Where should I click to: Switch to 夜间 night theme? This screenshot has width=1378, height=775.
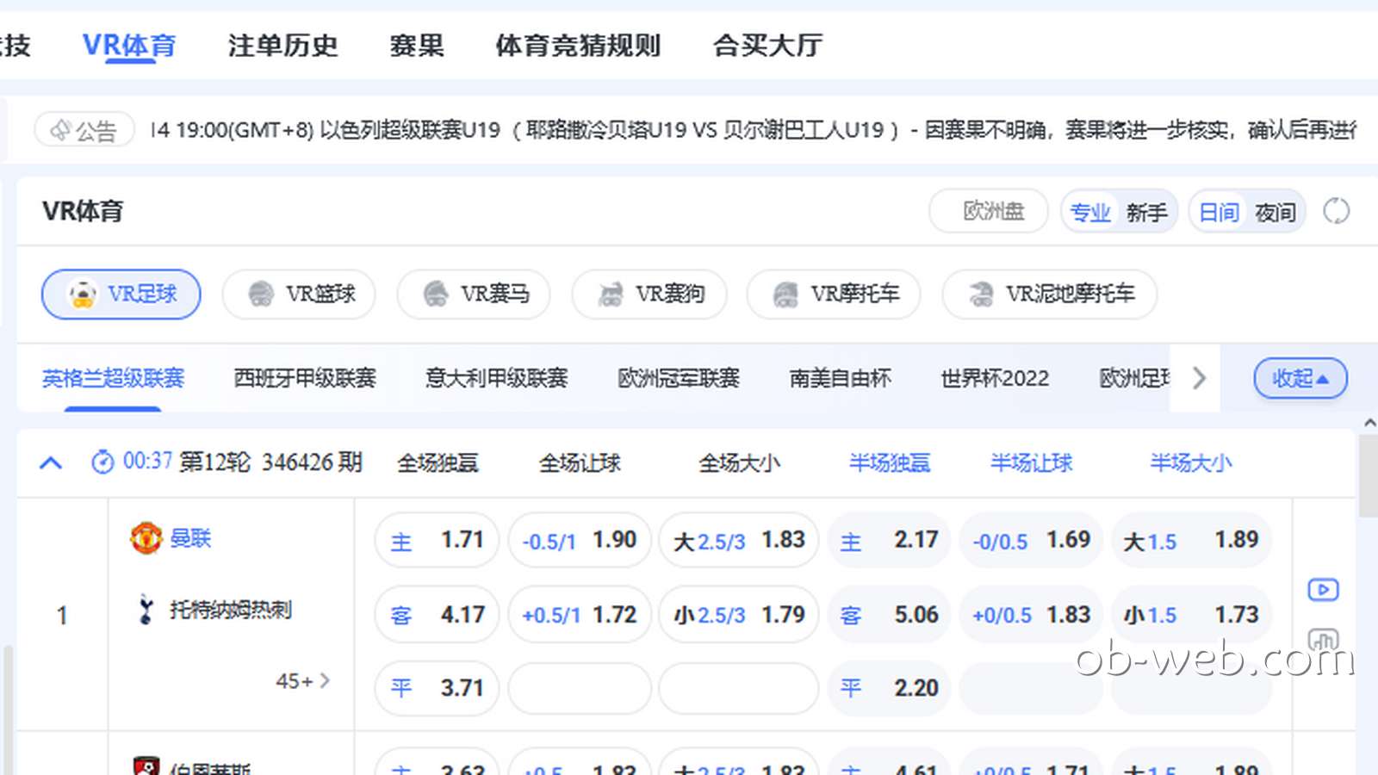tap(1275, 212)
